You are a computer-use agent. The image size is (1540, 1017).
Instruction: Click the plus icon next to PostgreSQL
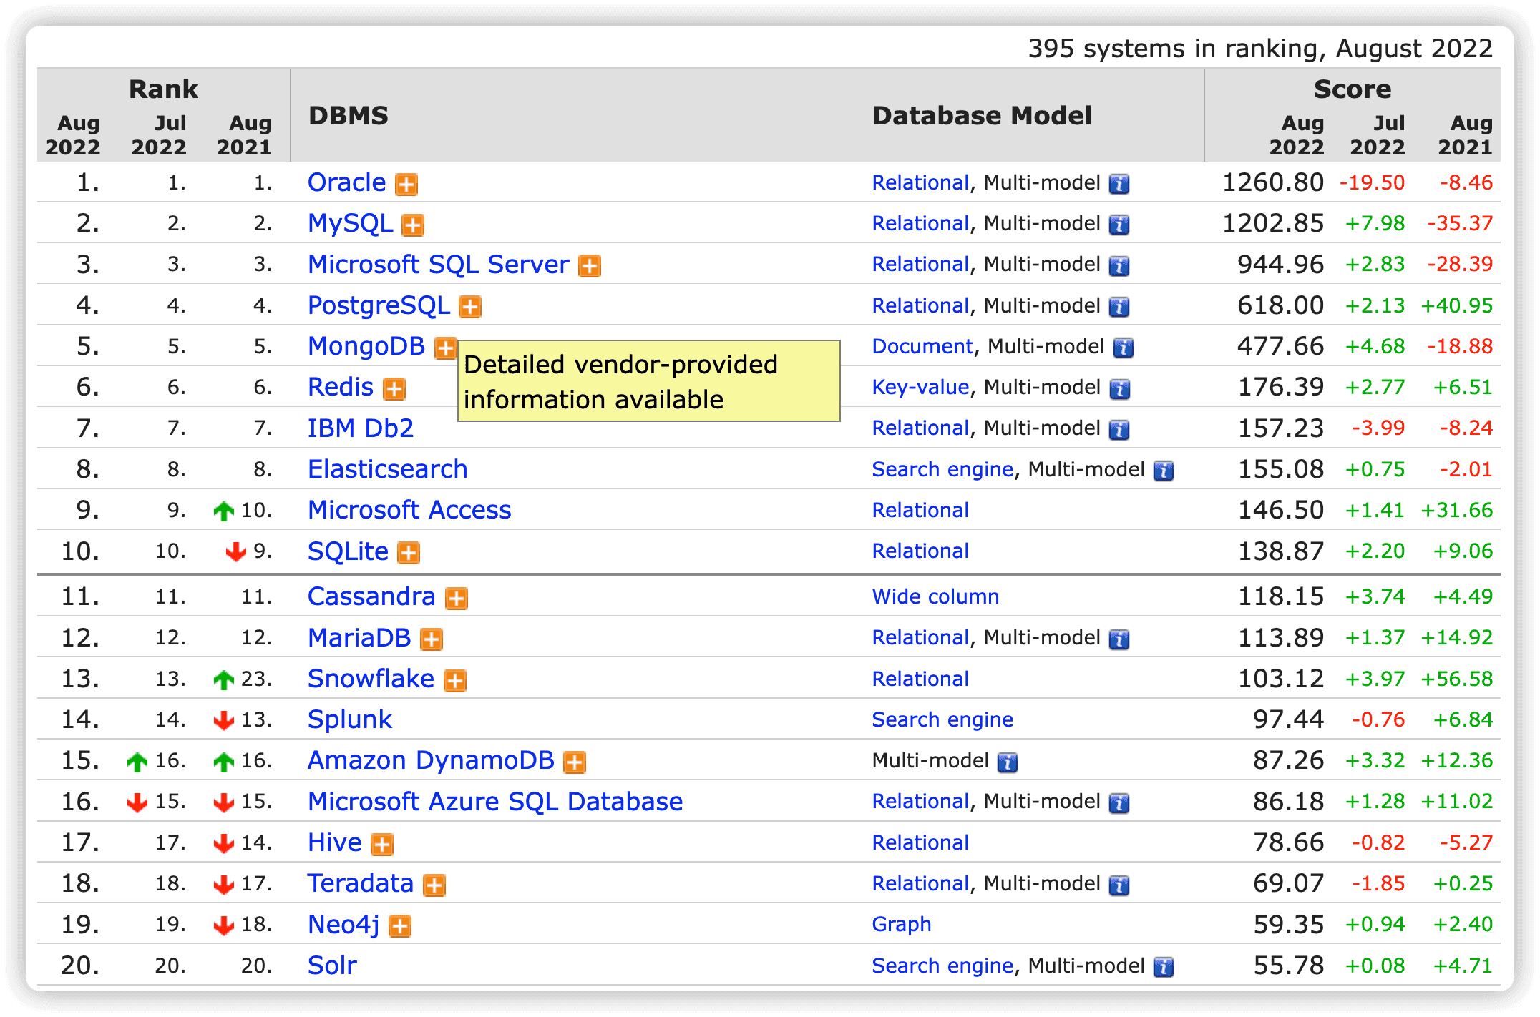pyautogui.click(x=470, y=308)
